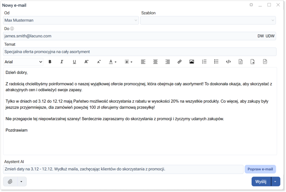Open the Arial font family dropdown
Image resolution: width=286 pixels, height=192 pixels.
pyautogui.click(x=23, y=62)
